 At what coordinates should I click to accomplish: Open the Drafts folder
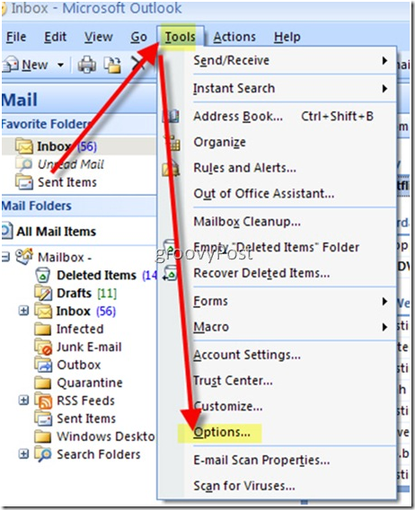[74, 293]
